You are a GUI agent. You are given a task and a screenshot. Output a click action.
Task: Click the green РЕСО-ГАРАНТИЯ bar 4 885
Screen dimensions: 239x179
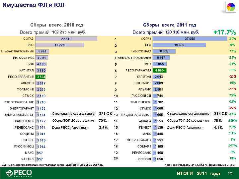[x=159, y=70]
